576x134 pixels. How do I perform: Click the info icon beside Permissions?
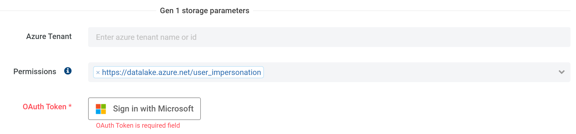[x=68, y=71]
